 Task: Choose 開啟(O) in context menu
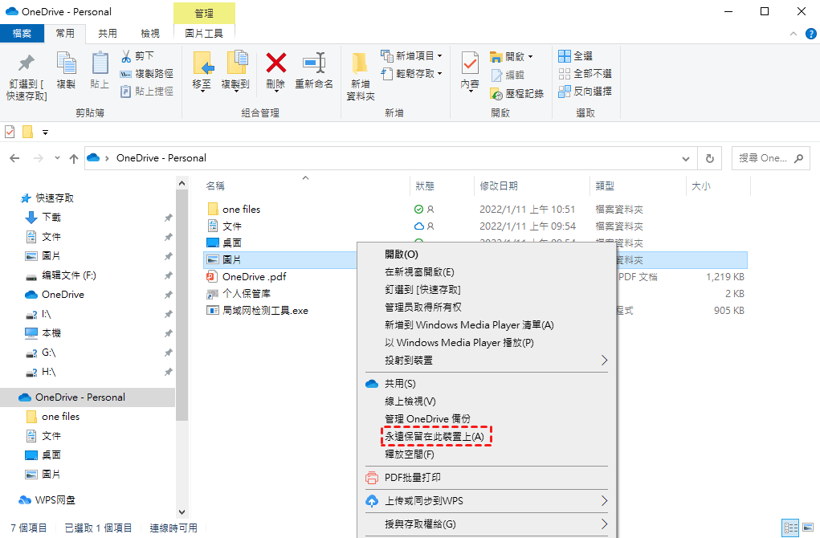point(402,255)
